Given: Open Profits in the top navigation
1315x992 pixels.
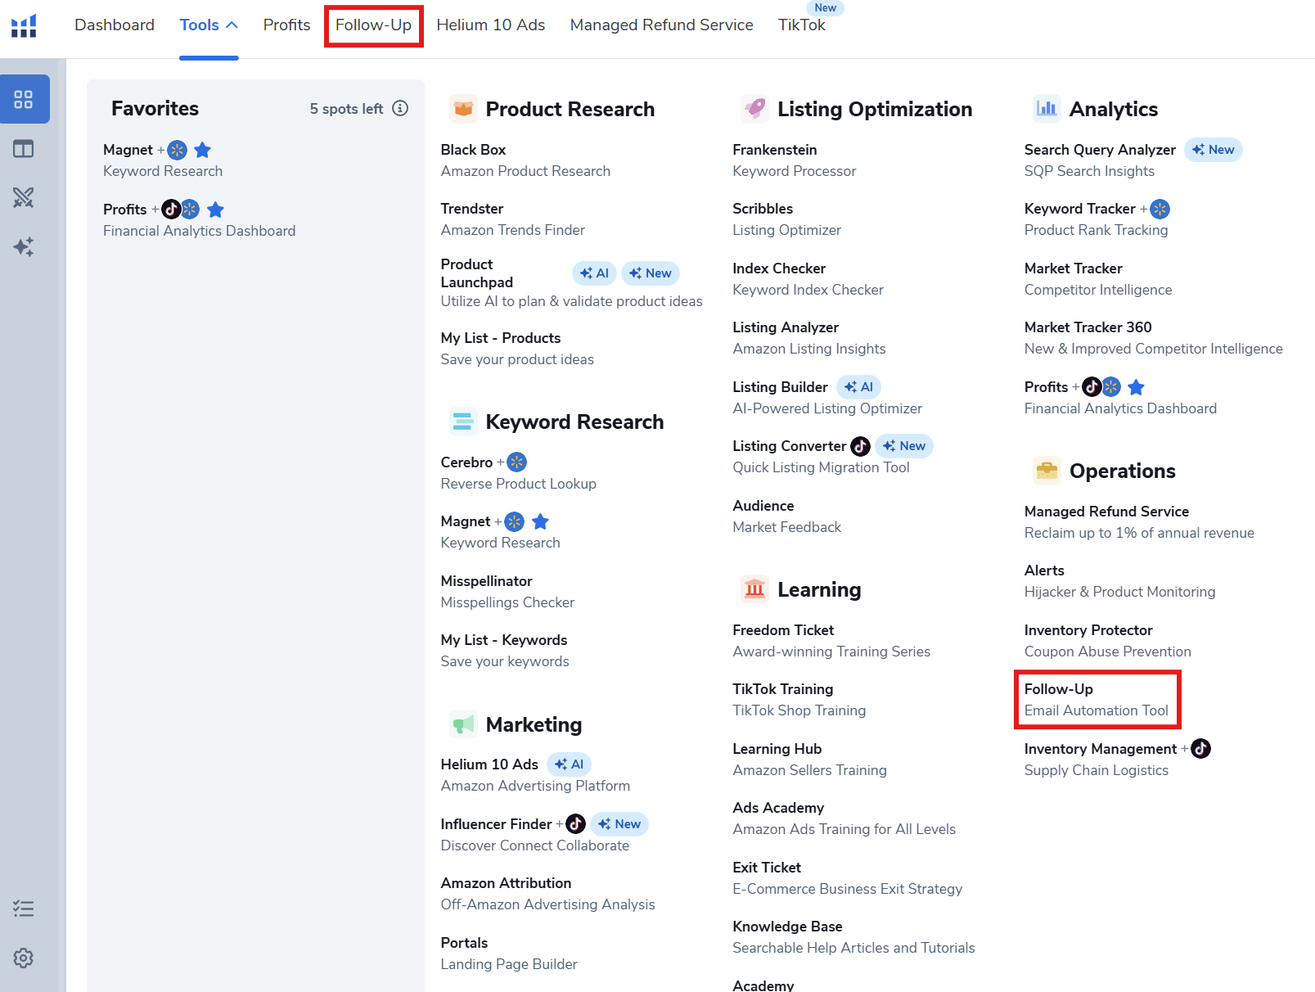Looking at the screenshot, I should click(x=286, y=25).
